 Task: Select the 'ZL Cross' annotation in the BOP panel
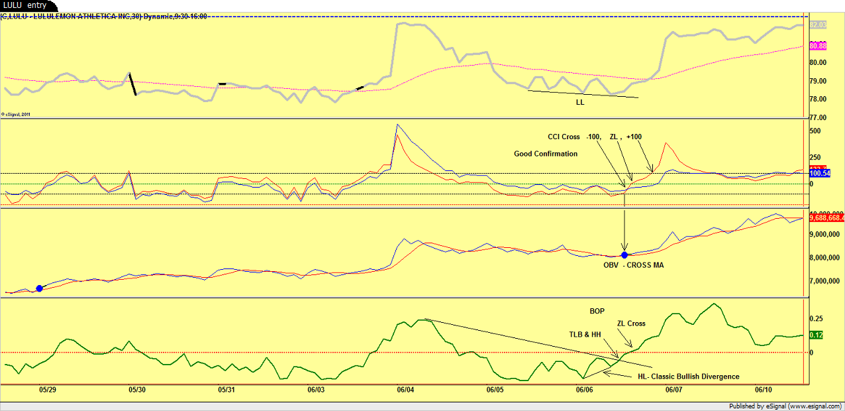tap(631, 323)
